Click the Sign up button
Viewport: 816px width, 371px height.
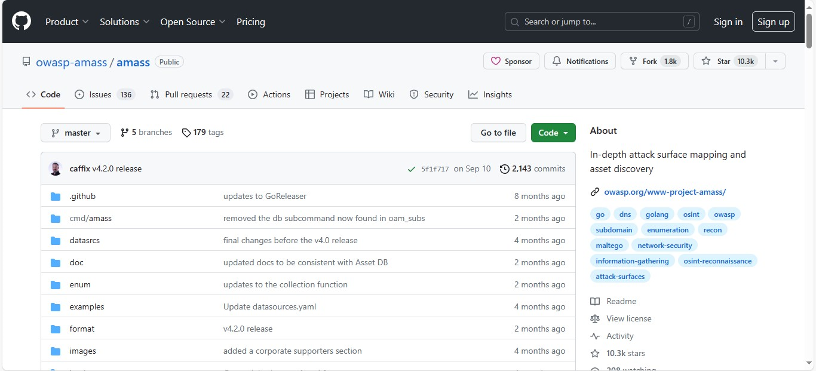click(x=774, y=22)
